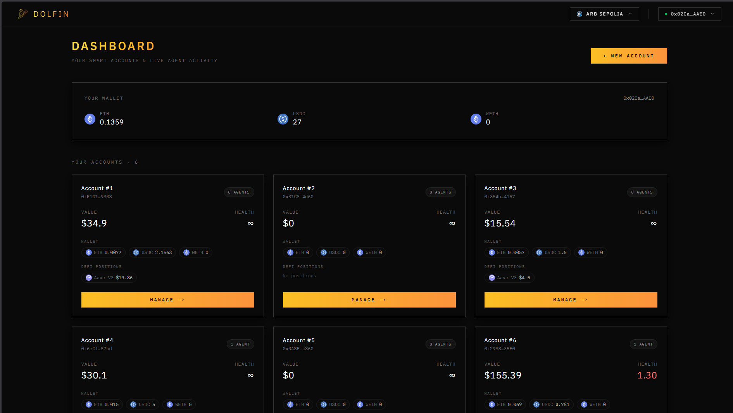
Task: Click the 0 Agents badge on Account #5
Action: 441,344
